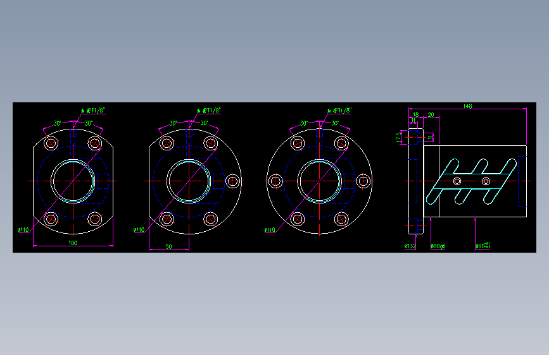This screenshot has width=549, height=355.
Task: Click the ø90g6 diameter label
Action: point(438,246)
